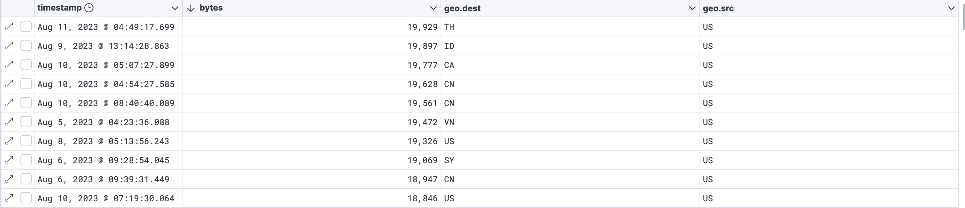Select checkbox for Aug 11, 2023 row
The width and height of the screenshot is (965, 208).
26,26
